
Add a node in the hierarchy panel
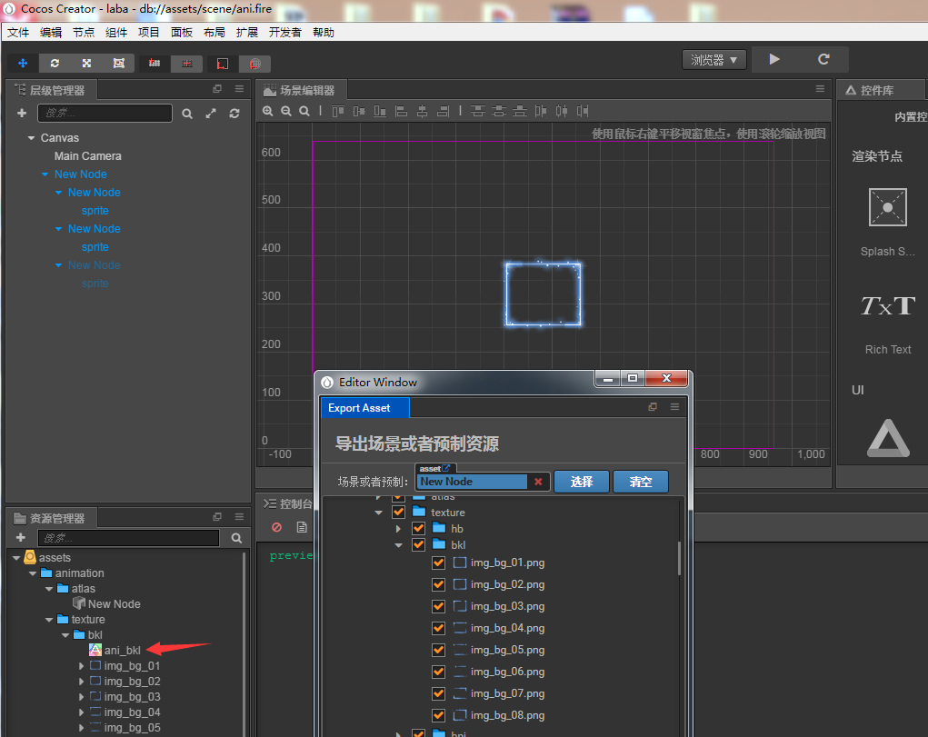22,113
